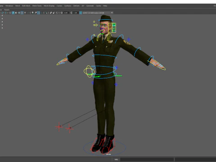The width and height of the screenshot is (216, 162).
Task: Open the ACES 1.0 SDR-video view transform dropdown
Action: [98, 13]
